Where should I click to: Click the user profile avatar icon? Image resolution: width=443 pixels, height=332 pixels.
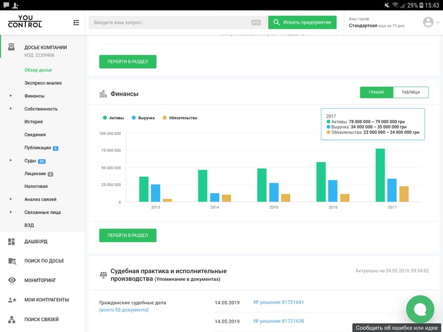pos(428,22)
